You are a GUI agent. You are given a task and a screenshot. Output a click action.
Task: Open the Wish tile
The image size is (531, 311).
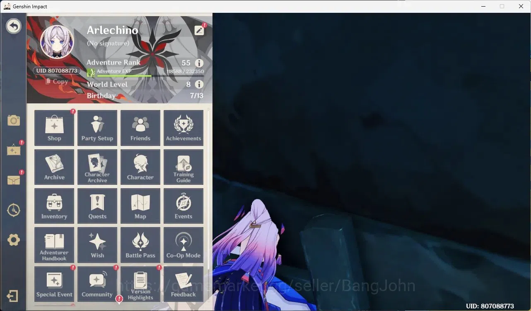[x=97, y=245]
